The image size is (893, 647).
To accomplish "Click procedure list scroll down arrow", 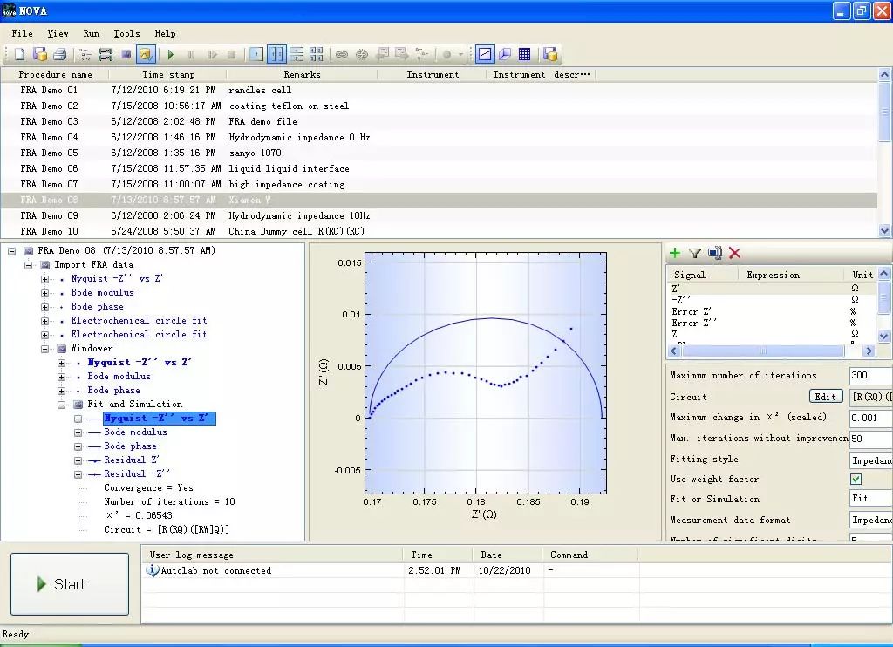I will [x=884, y=231].
